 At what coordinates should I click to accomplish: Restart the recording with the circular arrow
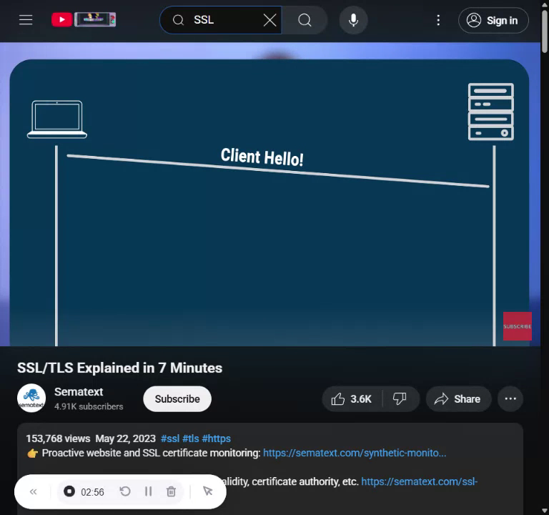(125, 491)
